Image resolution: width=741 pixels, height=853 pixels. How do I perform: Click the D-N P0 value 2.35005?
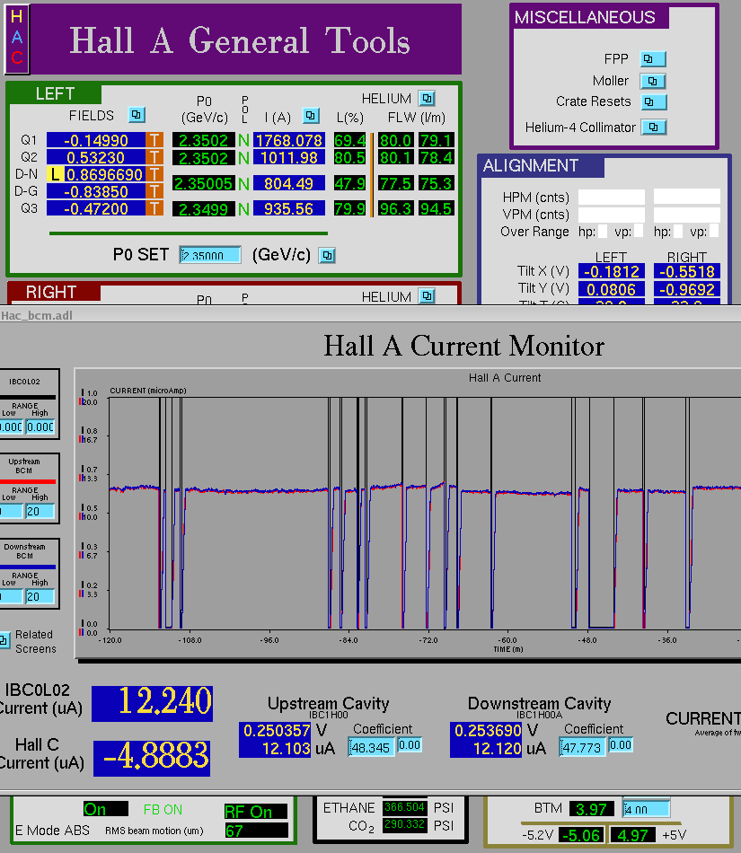click(x=204, y=183)
